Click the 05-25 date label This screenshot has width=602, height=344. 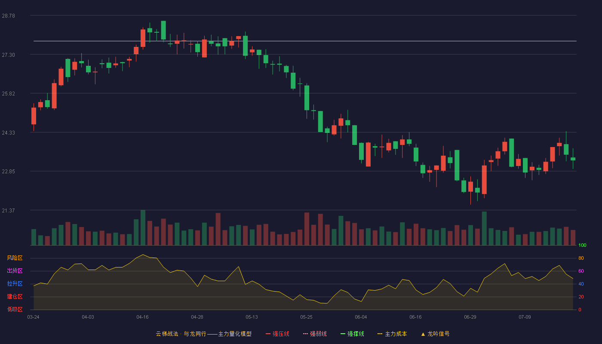tap(306, 317)
